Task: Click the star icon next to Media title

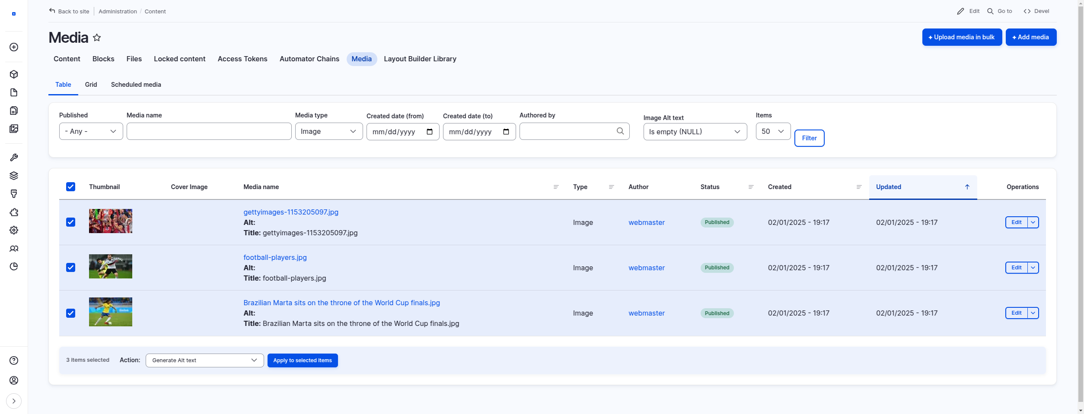Action: pos(97,38)
